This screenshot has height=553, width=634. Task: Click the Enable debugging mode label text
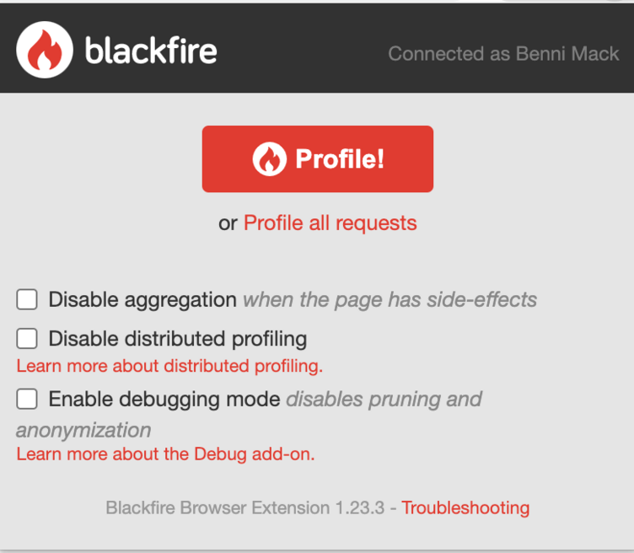164,400
